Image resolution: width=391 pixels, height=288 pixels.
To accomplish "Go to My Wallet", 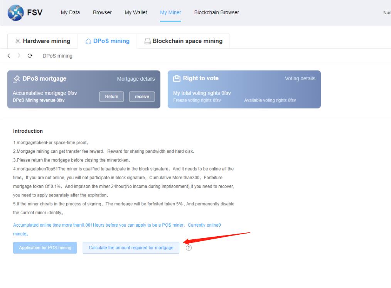I will [136, 12].
